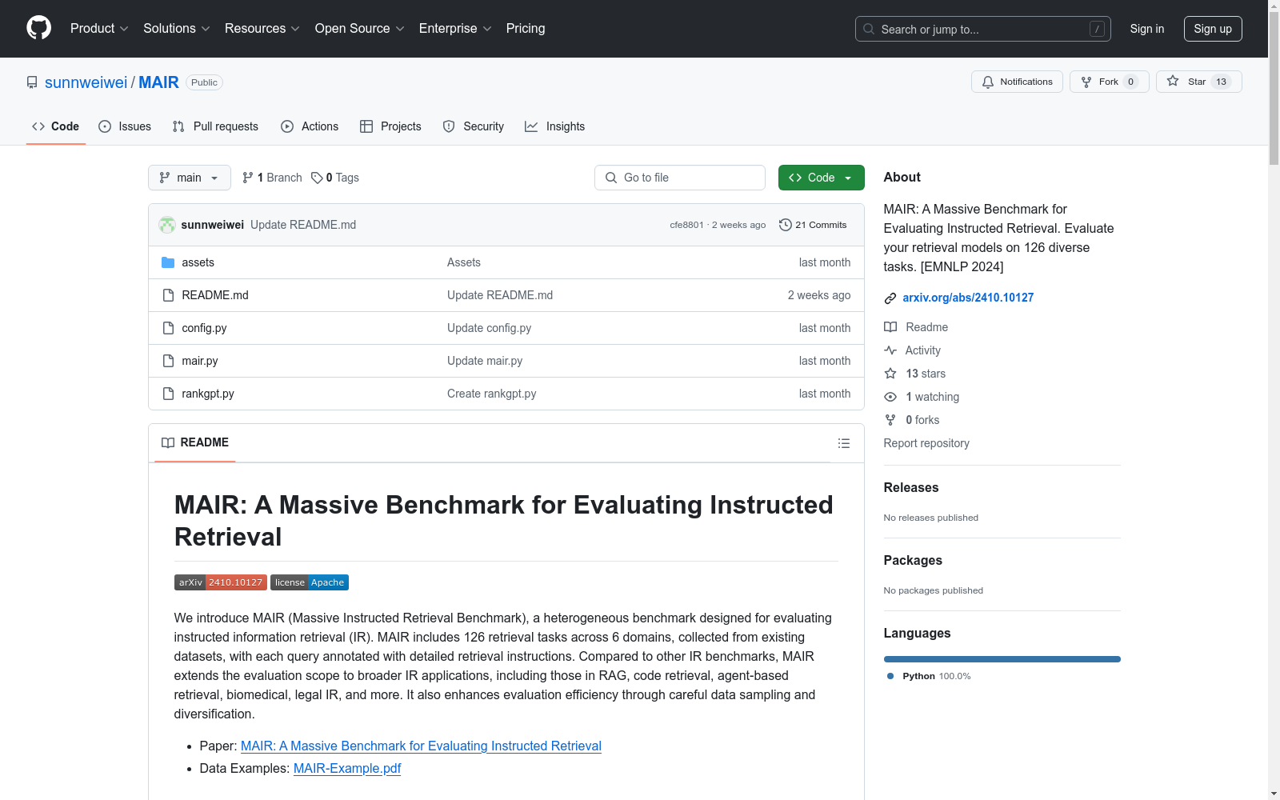Go to the GitHub homepage logo
Image resolution: width=1280 pixels, height=800 pixels.
click(x=38, y=28)
